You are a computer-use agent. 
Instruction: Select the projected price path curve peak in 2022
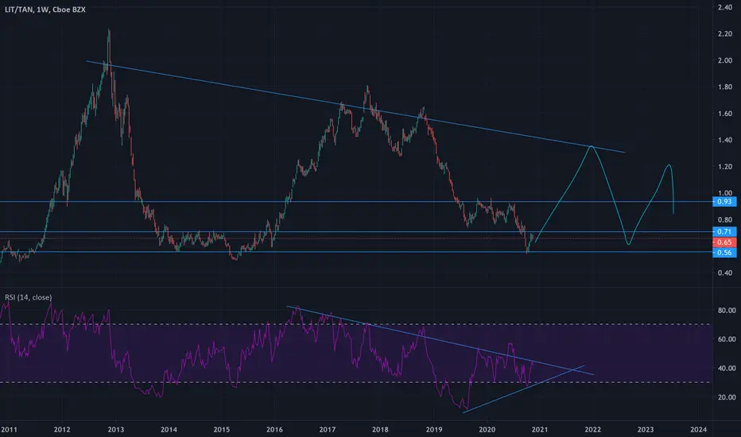click(x=592, y=146)
